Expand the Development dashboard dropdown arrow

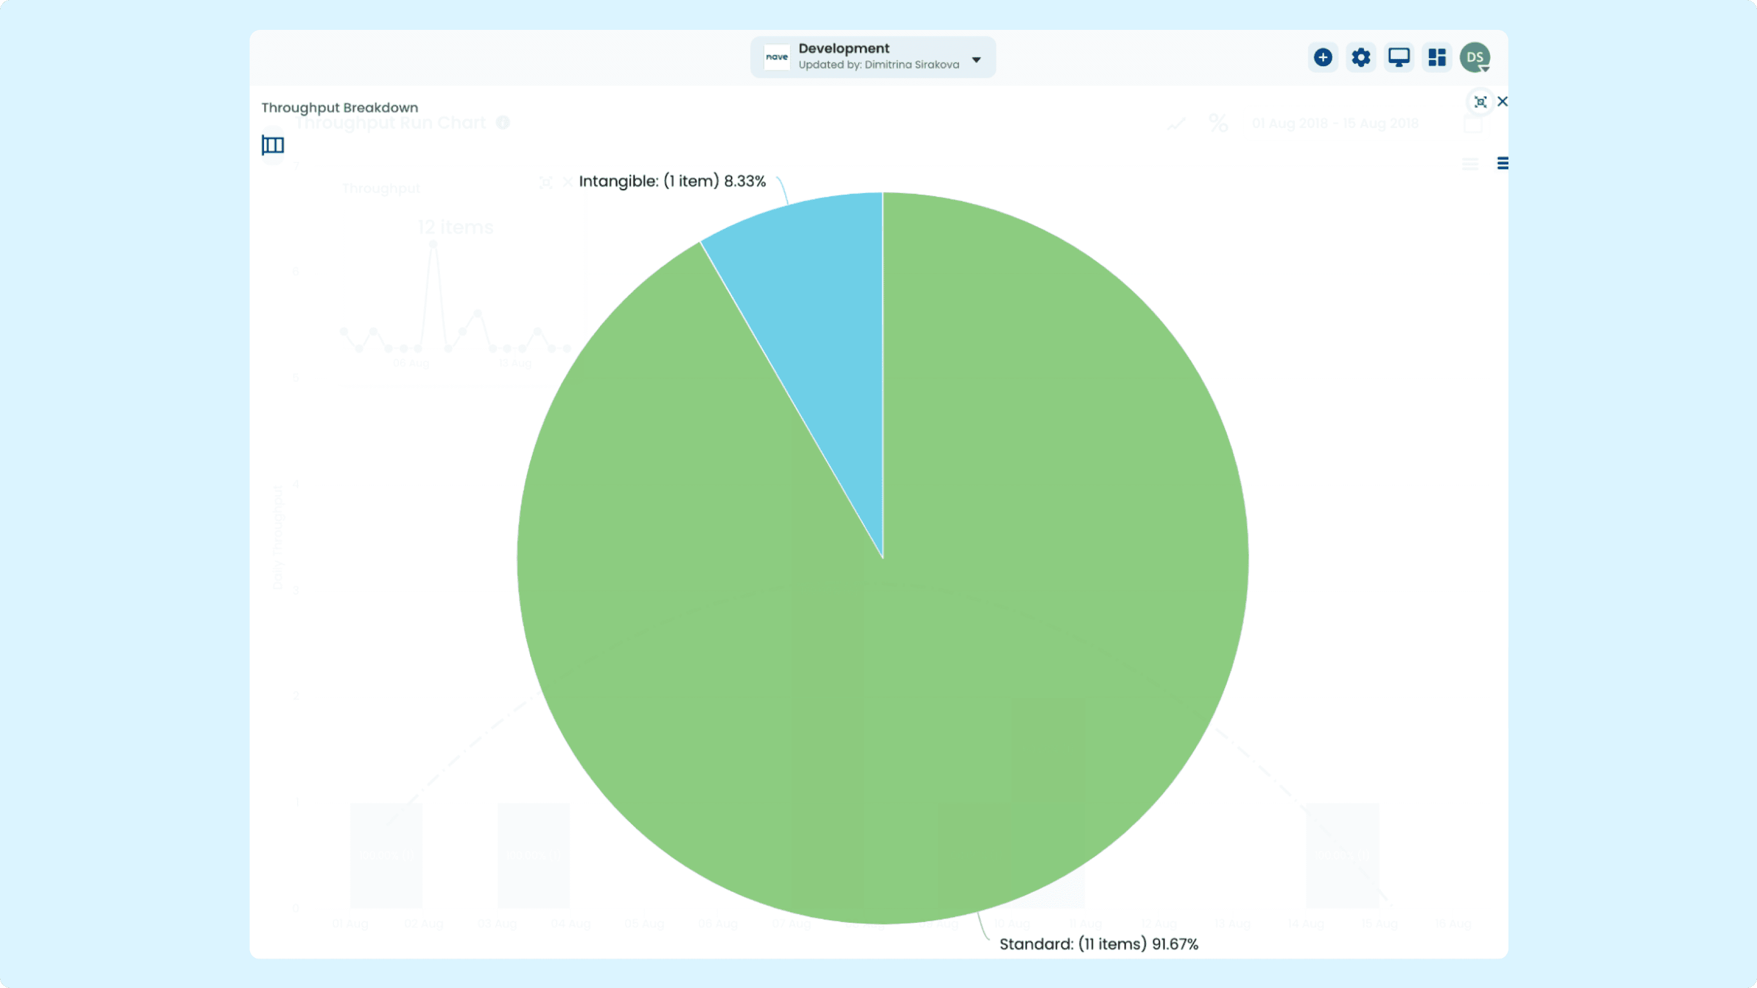click(x=976, y=59)
